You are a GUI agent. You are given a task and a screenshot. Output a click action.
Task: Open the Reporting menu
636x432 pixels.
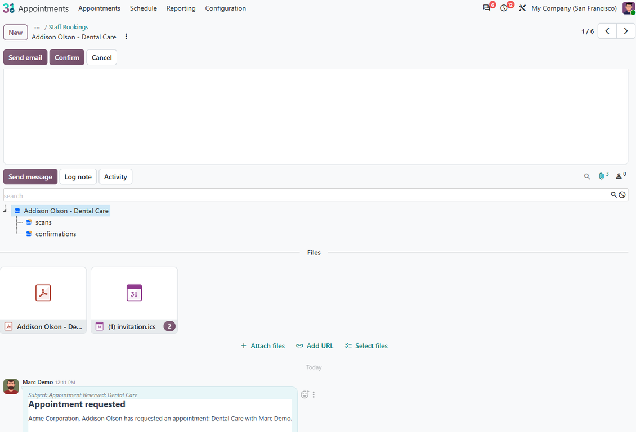pyautogui.click(x=181, y=8)
